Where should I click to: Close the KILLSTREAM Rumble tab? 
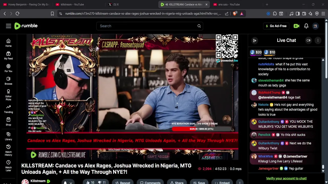[206, 4]
